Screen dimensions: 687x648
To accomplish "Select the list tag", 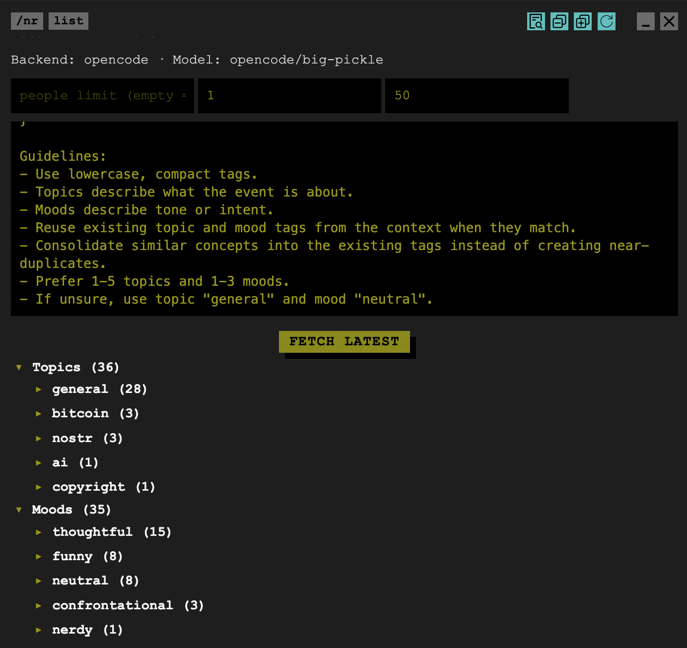I will tap(69, 21).
